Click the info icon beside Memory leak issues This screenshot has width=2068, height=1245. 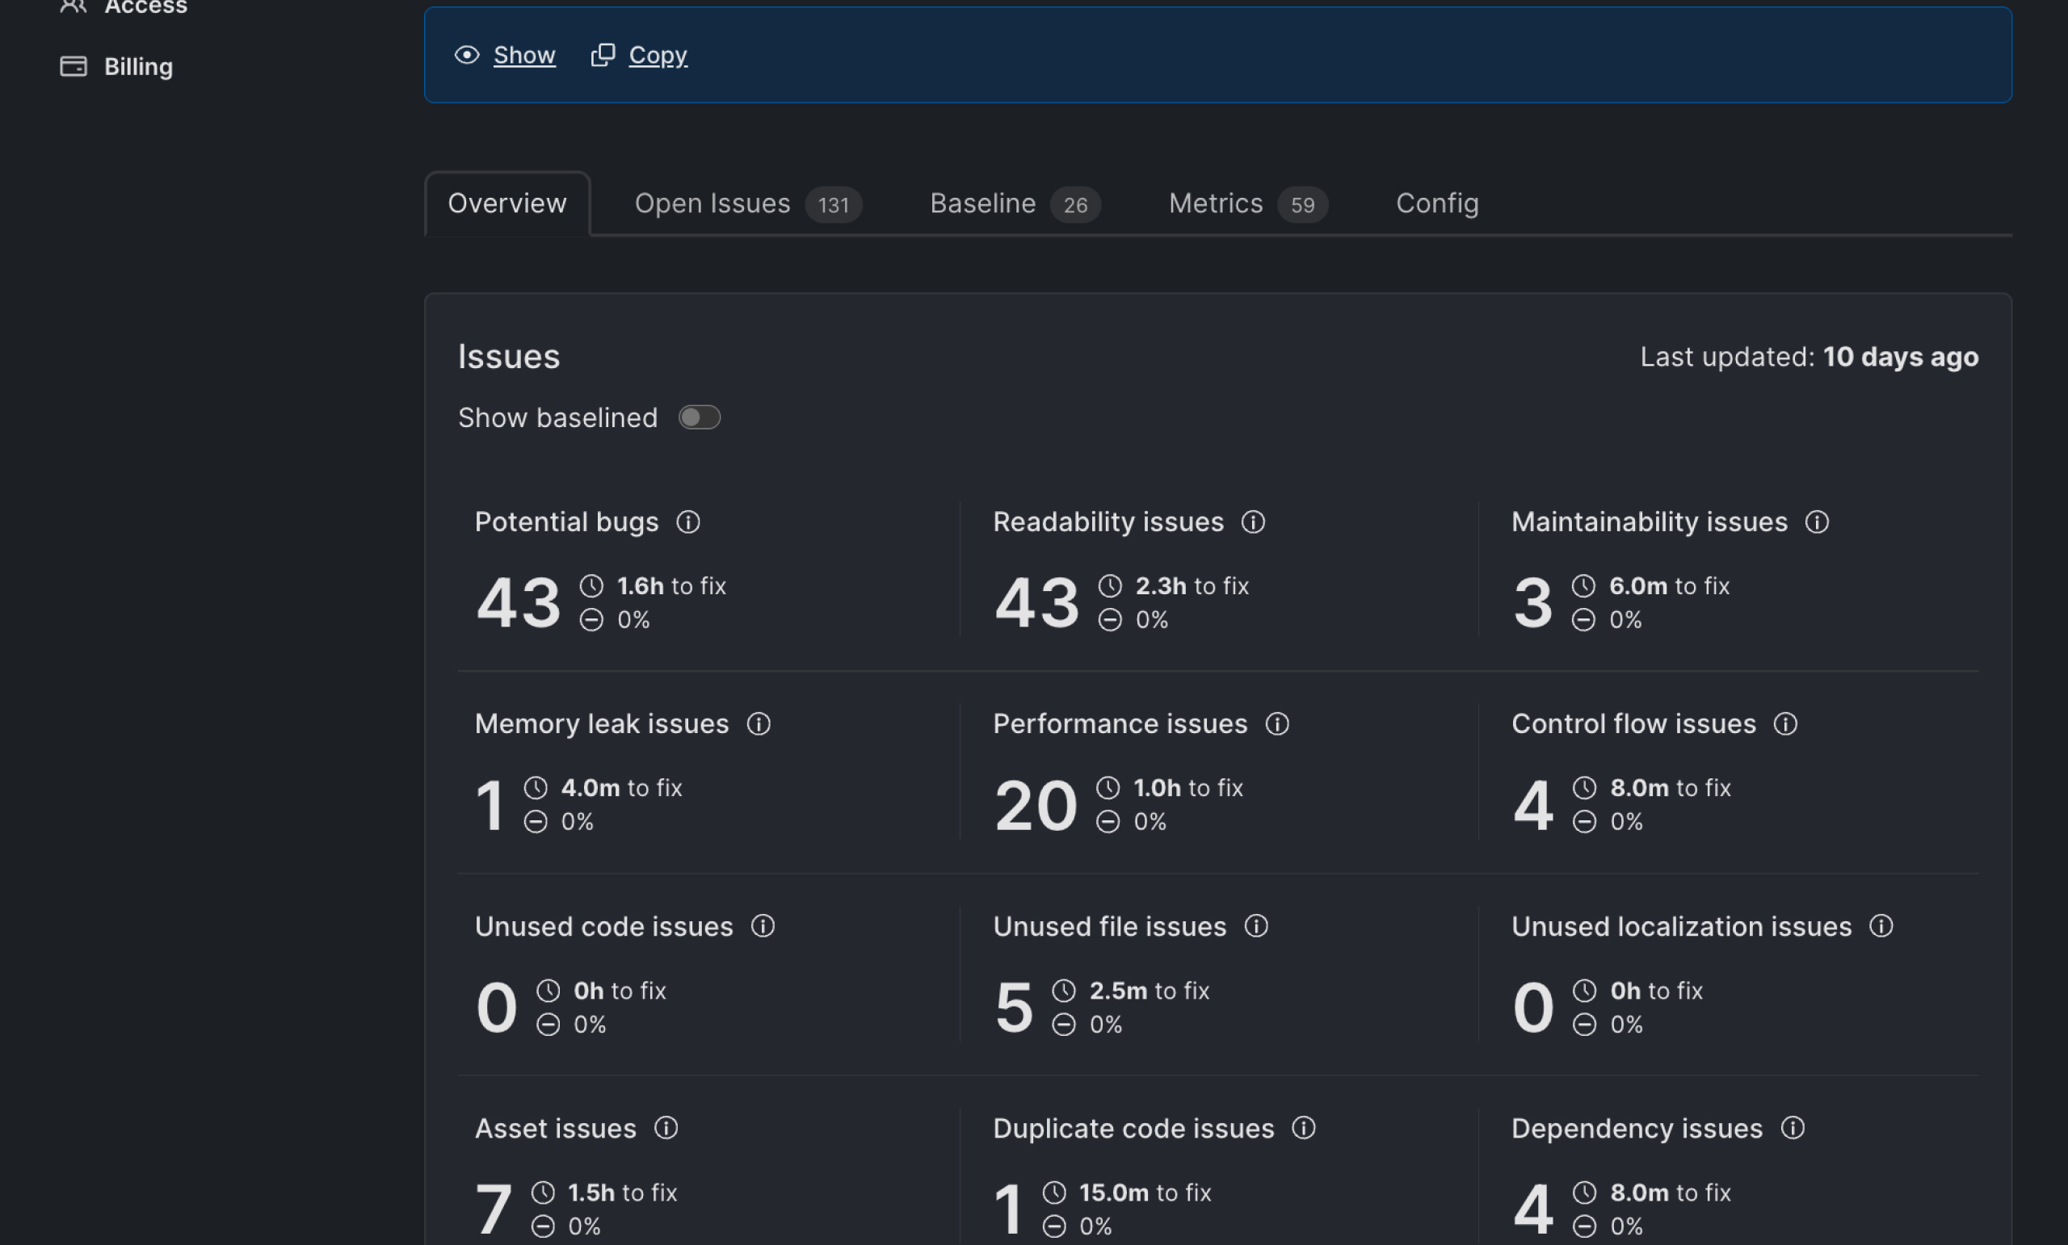pyautogui.click(x=759, y=723)
